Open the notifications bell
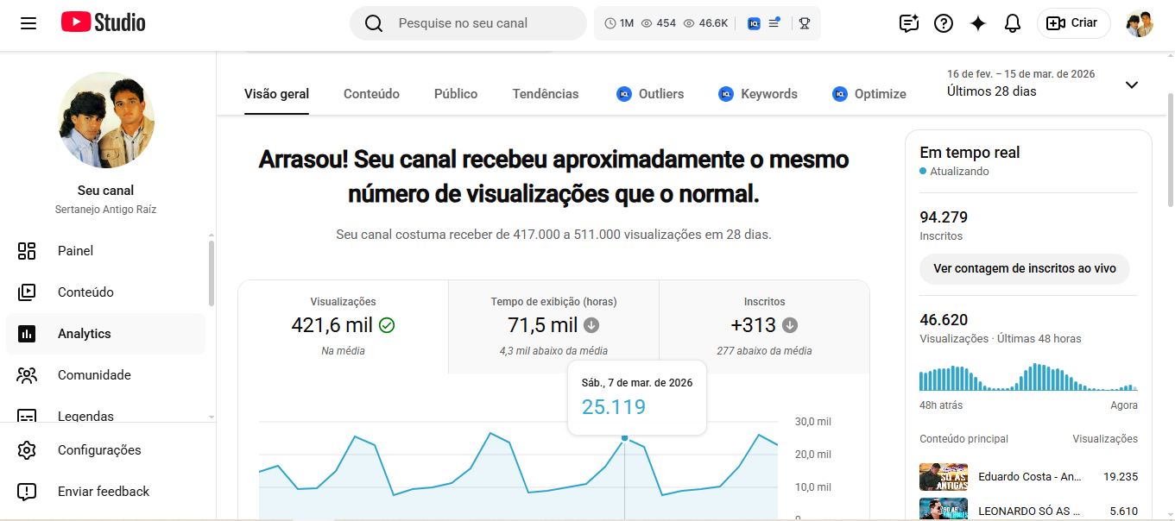Viewport: 1175px width, 521px height. click(x=1013, y=23)
